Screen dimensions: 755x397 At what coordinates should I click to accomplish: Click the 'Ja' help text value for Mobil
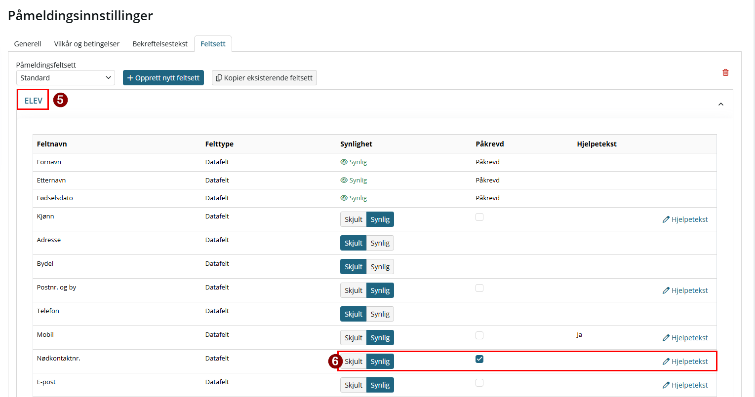coord(579,334)
